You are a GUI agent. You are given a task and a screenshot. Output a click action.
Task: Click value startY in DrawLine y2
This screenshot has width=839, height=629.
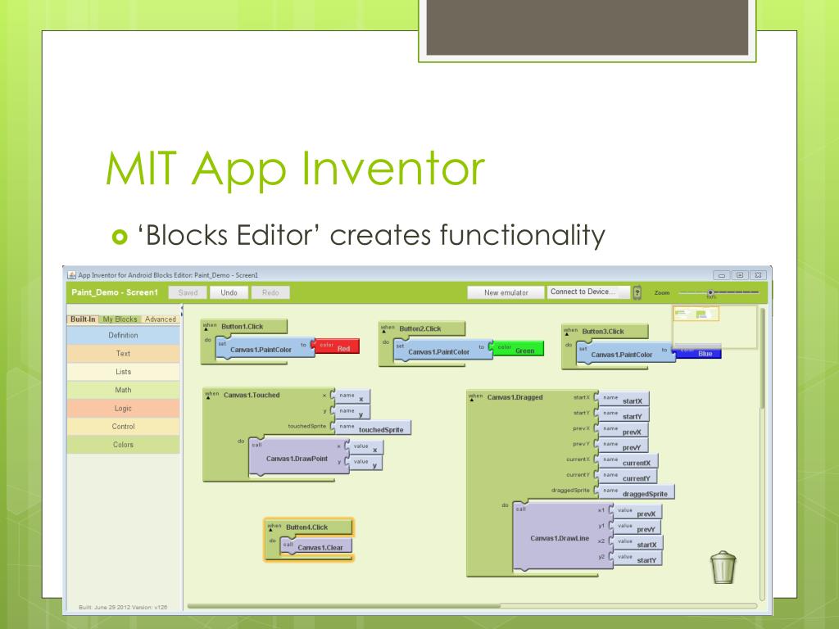pos(637,559)
